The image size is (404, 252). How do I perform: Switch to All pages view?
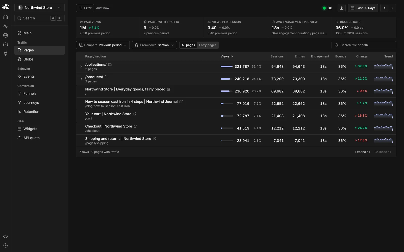tap(188, 45)
